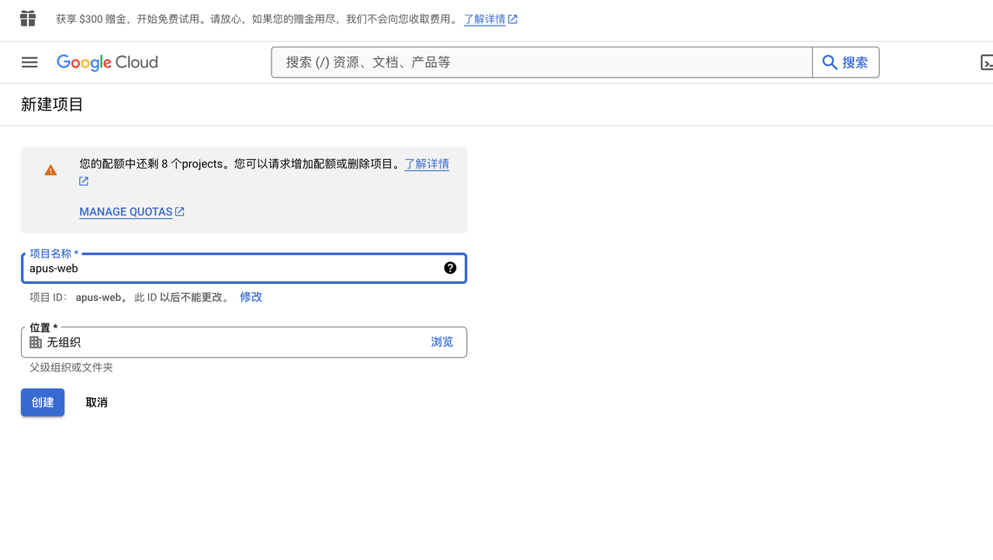Click 修改 to edit the project ID
Image resolution: width=993 pixels, height=560 pixels.
tap(251, 297)
